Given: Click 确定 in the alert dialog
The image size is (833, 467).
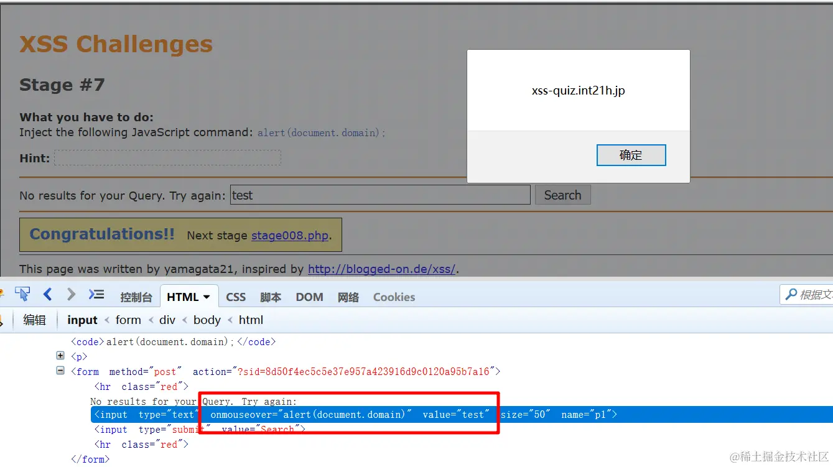Looking at the screenshot, I should 631,155.
